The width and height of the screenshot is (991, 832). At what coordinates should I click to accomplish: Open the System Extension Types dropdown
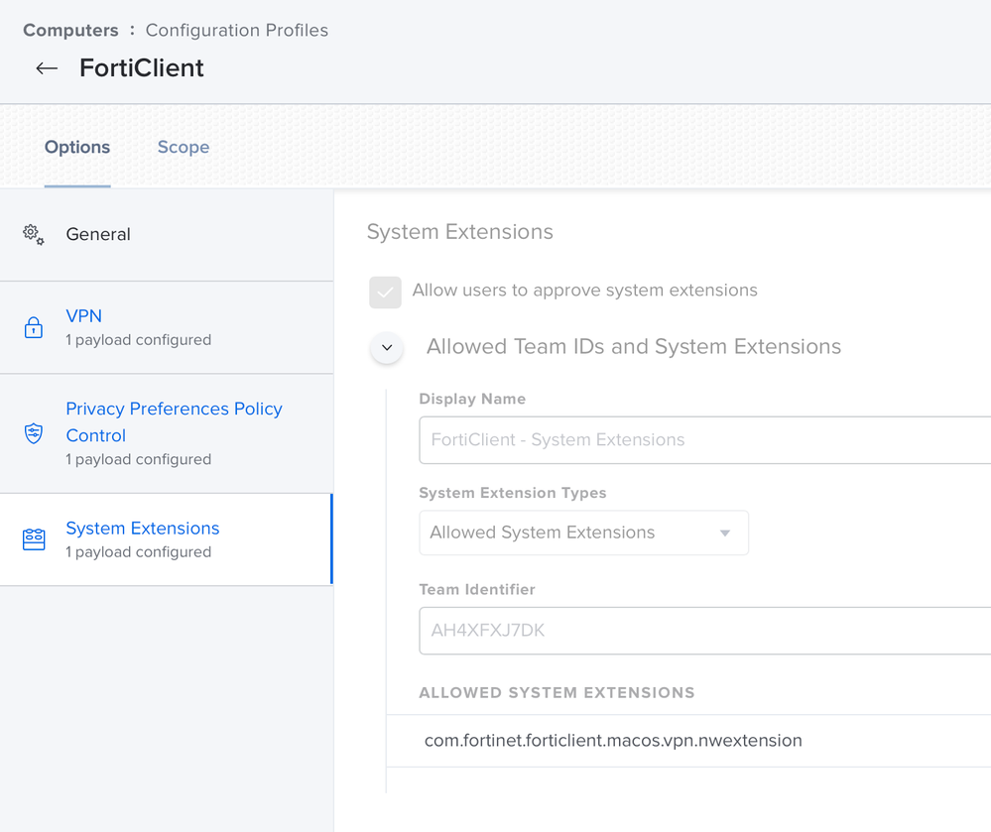coord(583,533)
